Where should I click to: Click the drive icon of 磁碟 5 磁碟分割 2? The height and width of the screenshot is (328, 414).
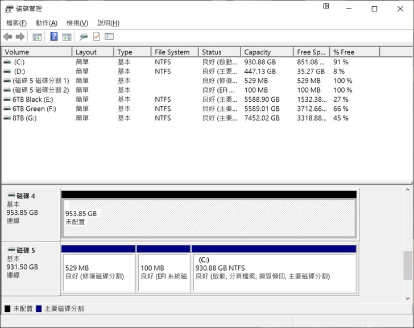tap(7, 90)
